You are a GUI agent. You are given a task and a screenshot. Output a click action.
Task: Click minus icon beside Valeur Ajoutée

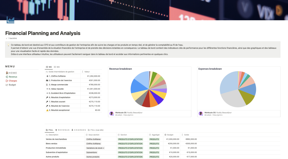(47, 89)
